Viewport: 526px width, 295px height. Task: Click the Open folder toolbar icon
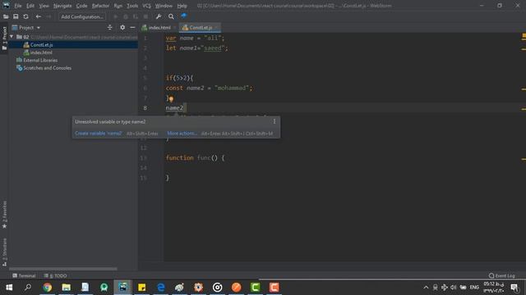pos(6,16)
